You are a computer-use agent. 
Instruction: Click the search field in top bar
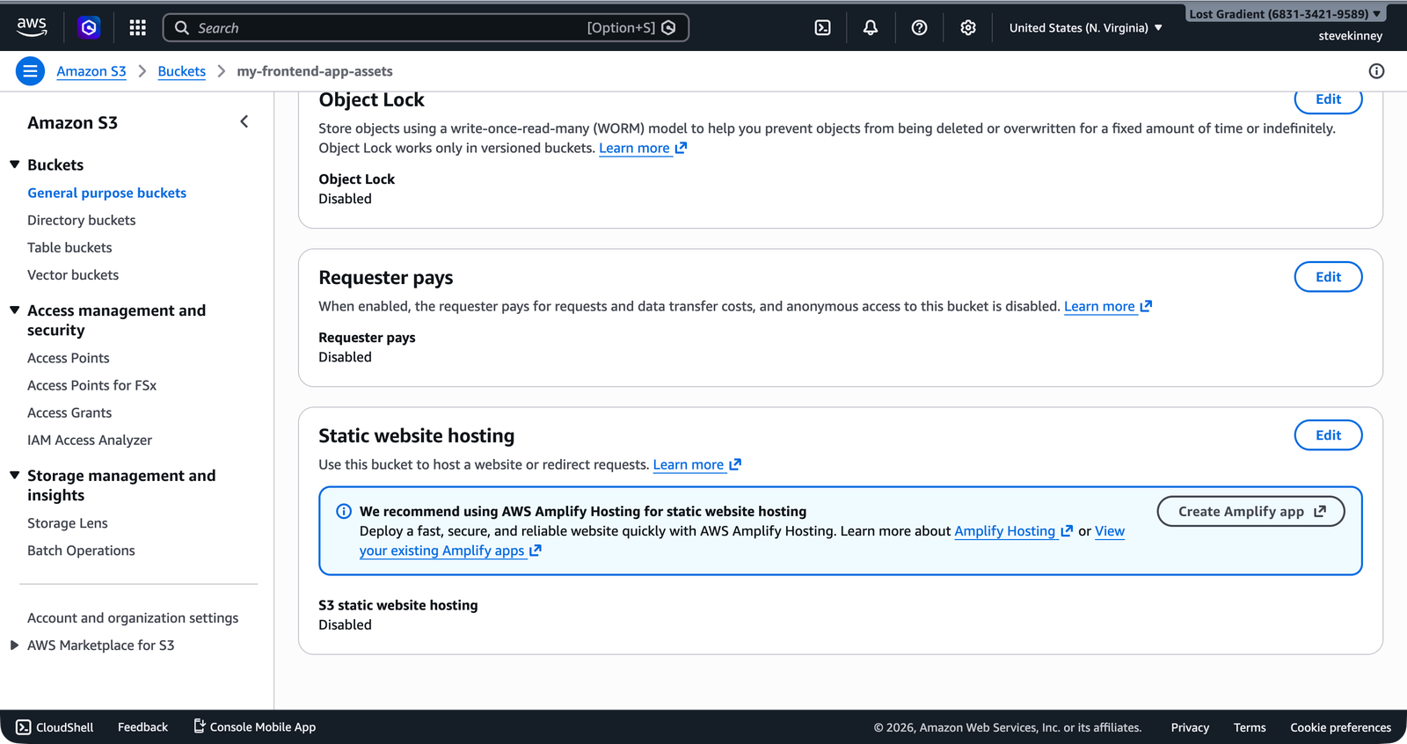(x=426, y=28)
